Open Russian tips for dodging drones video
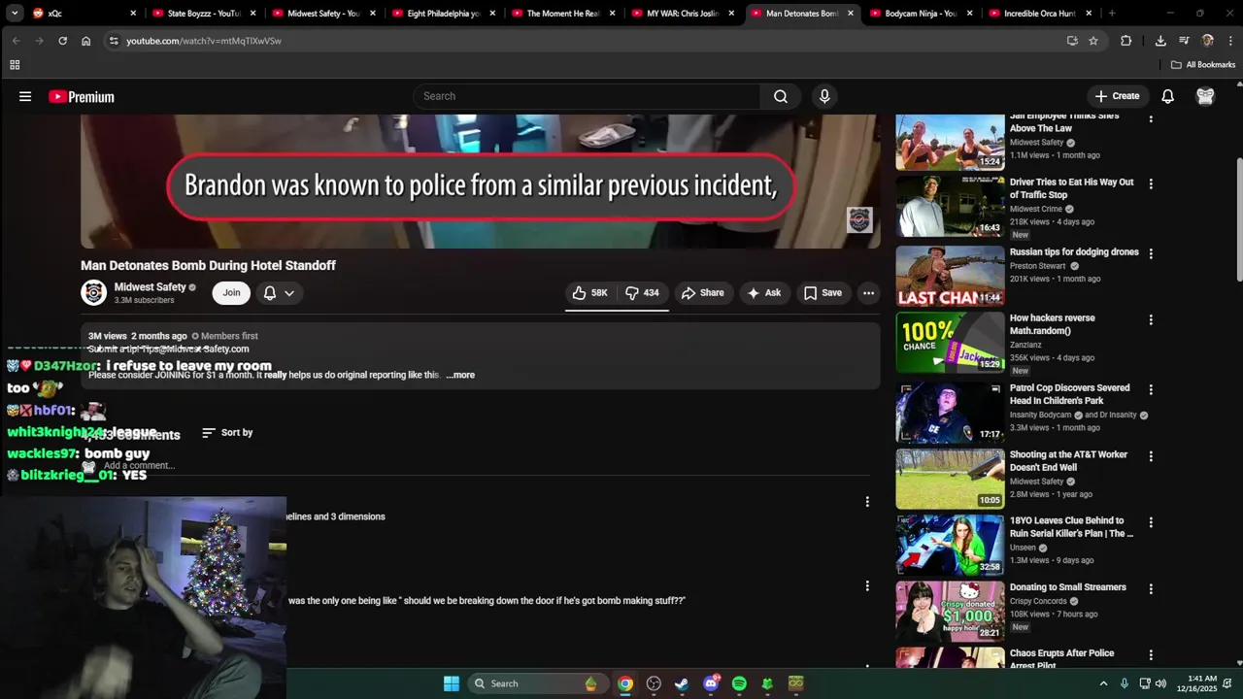 (1074, 252)
